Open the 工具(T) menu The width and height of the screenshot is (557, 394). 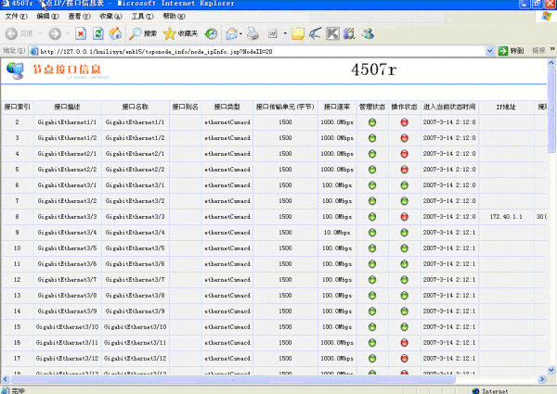[x=142, y=17]
